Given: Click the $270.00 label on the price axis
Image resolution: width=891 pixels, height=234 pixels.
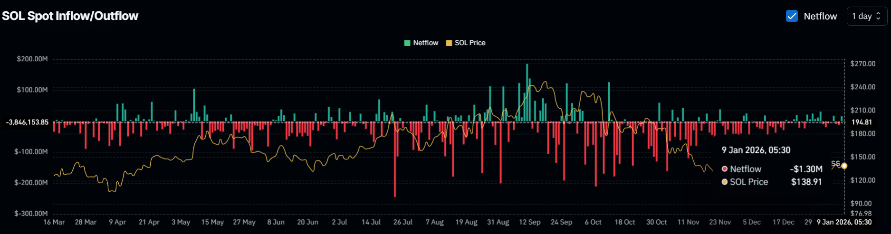Looking at the screenshot, I should (x=862, y=64).
